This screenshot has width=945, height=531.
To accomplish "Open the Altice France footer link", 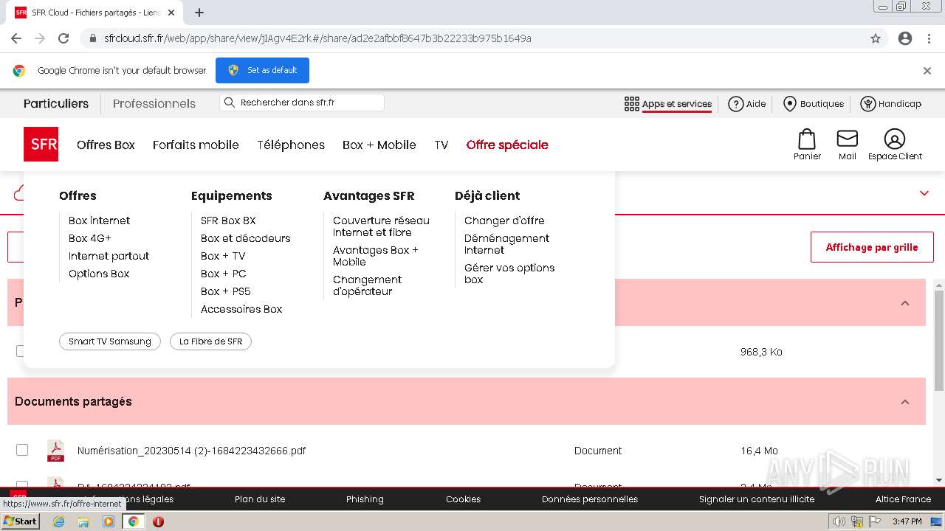I will tap(903, 499).
